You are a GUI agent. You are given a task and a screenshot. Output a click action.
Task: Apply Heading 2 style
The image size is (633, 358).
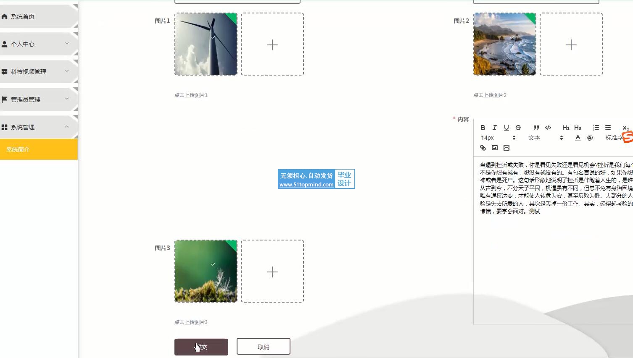pos(578,128)
